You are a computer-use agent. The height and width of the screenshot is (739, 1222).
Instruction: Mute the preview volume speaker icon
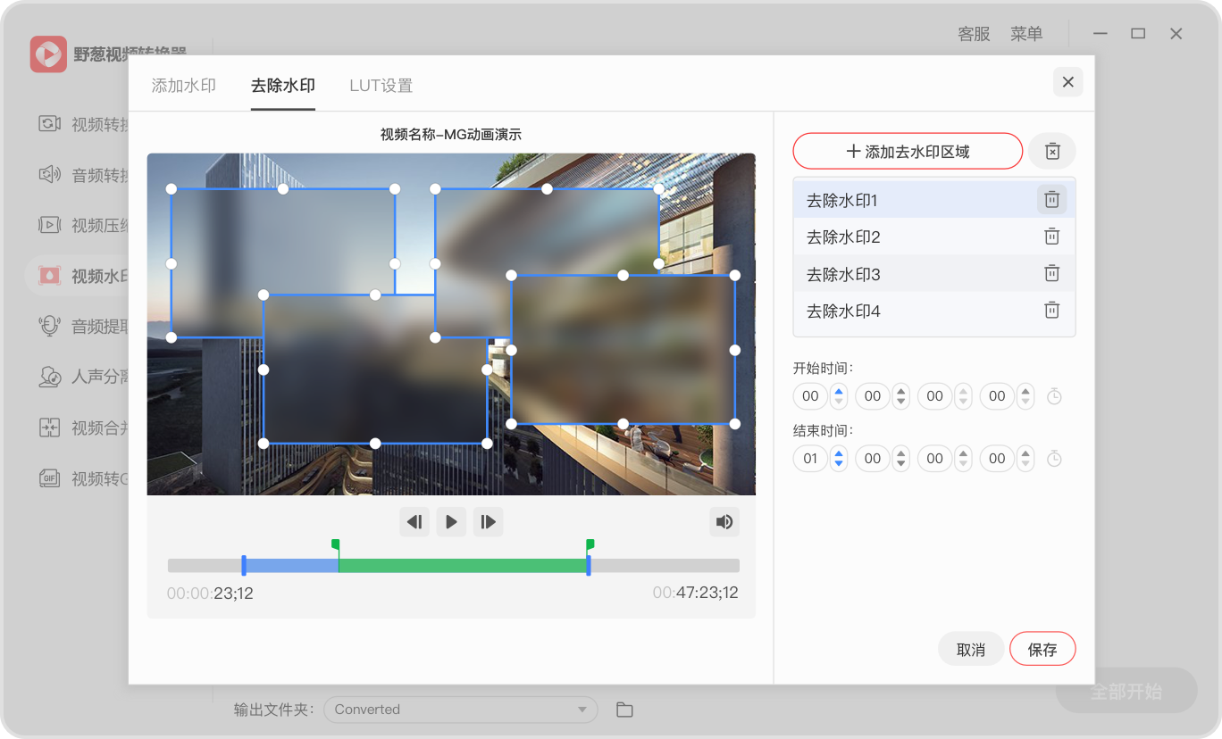tap(724, 522)
